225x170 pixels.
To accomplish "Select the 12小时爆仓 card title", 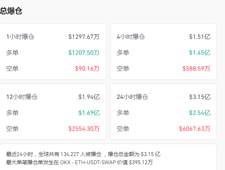I will pos(22,97).
